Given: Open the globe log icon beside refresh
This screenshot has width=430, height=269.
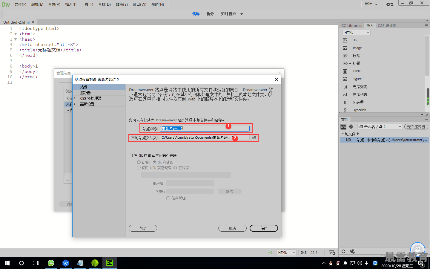Looking at the screenshot, I should click(x=353, y=251).
